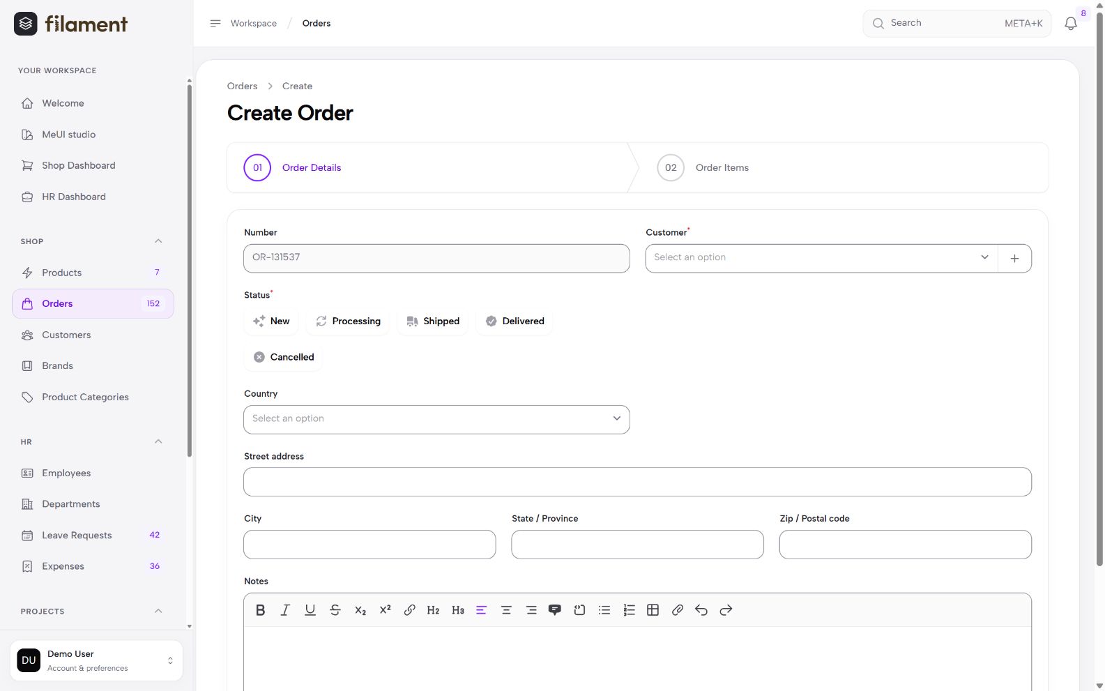Open the Country select dropdown

click(436, 420)
